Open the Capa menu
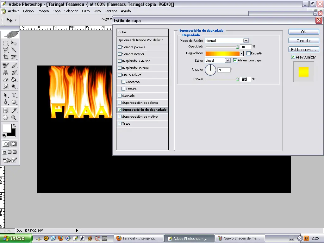Viewport: 324px width, 243px height. [57, 11]
